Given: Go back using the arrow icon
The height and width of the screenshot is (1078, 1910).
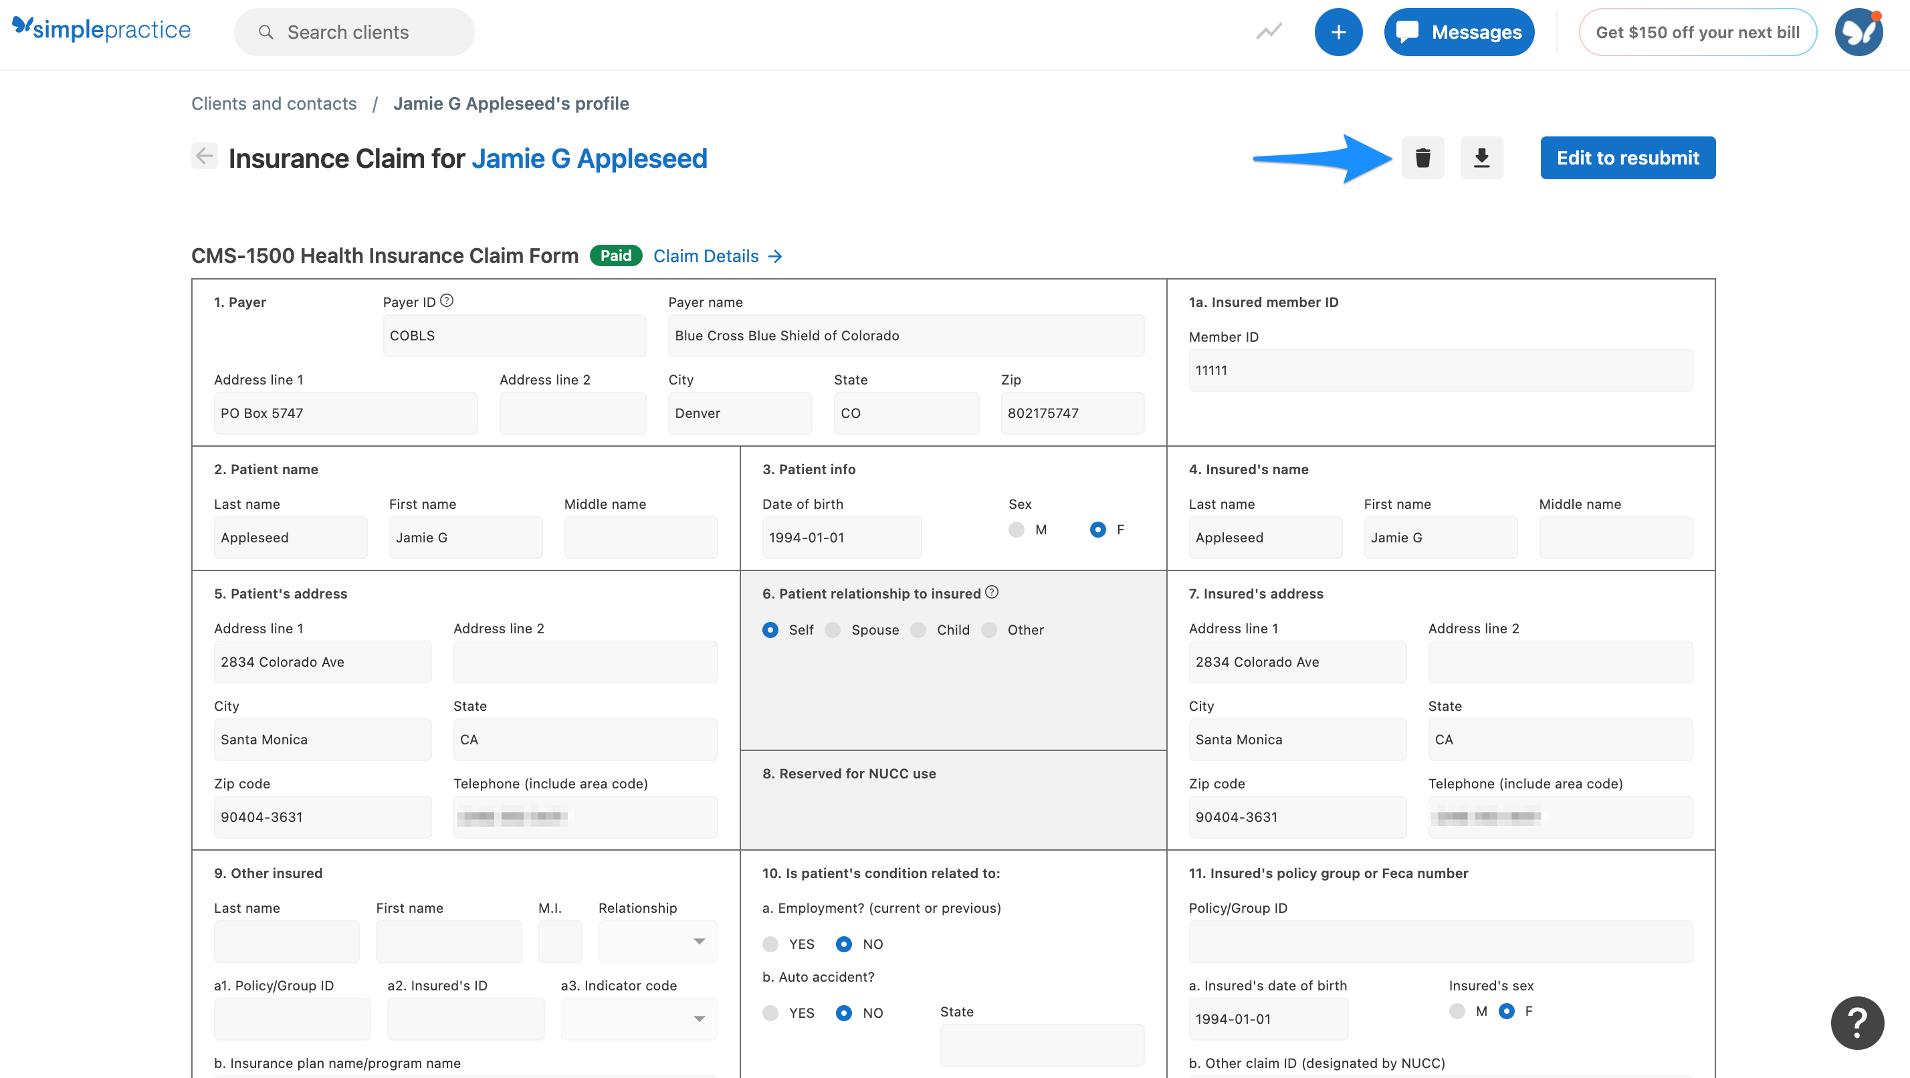Looking at the screenshot, I should 204,156.
